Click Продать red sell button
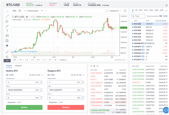 tap(66, 107)
